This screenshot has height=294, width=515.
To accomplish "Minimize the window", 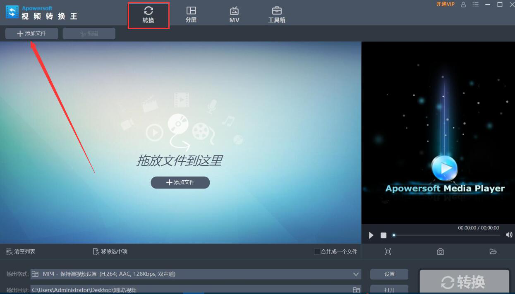I will [x=488, y=4].
